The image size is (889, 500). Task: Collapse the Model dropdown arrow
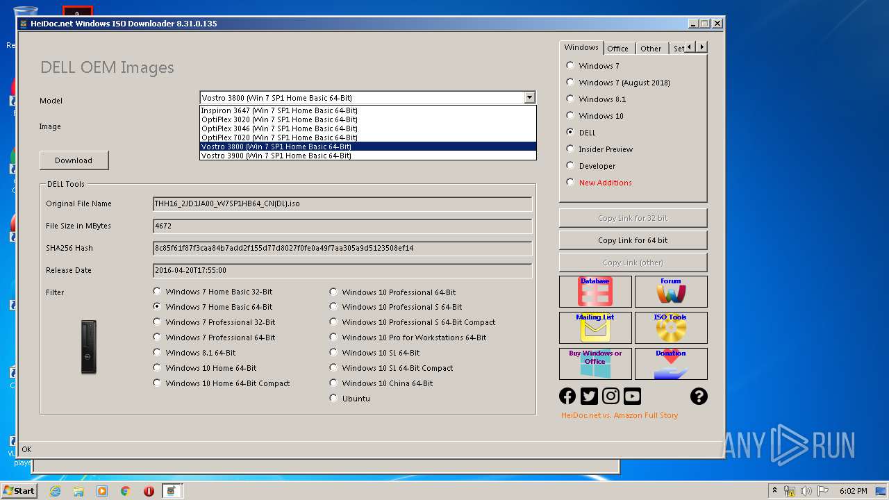pyautogui.click(x=530, y=98)
